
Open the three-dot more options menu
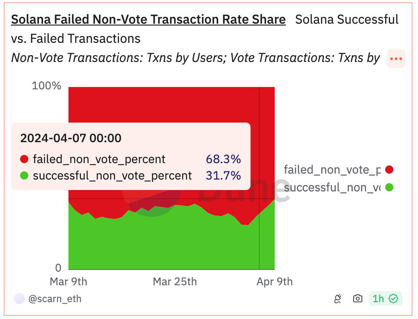pyautogui.click(x=396, y=59)
